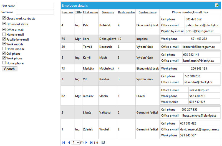Uncheck Closed work contracts

click(4, 18)
